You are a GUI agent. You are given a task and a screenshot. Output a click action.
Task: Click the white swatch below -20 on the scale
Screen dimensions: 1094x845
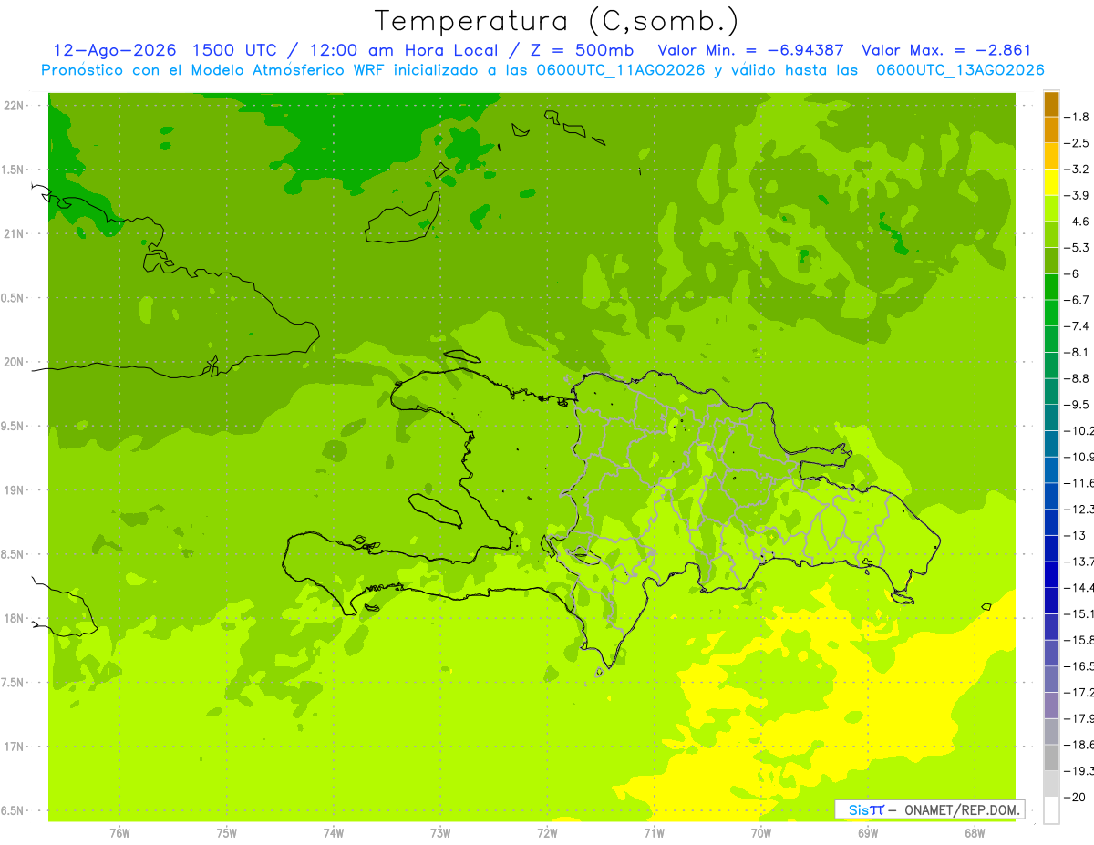tap(1051, 810)
